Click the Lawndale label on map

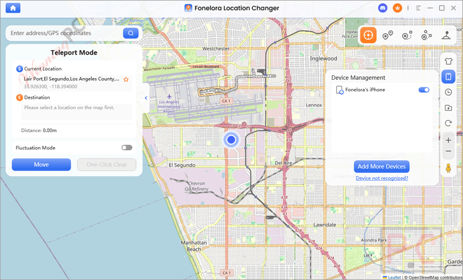[325, 224]
